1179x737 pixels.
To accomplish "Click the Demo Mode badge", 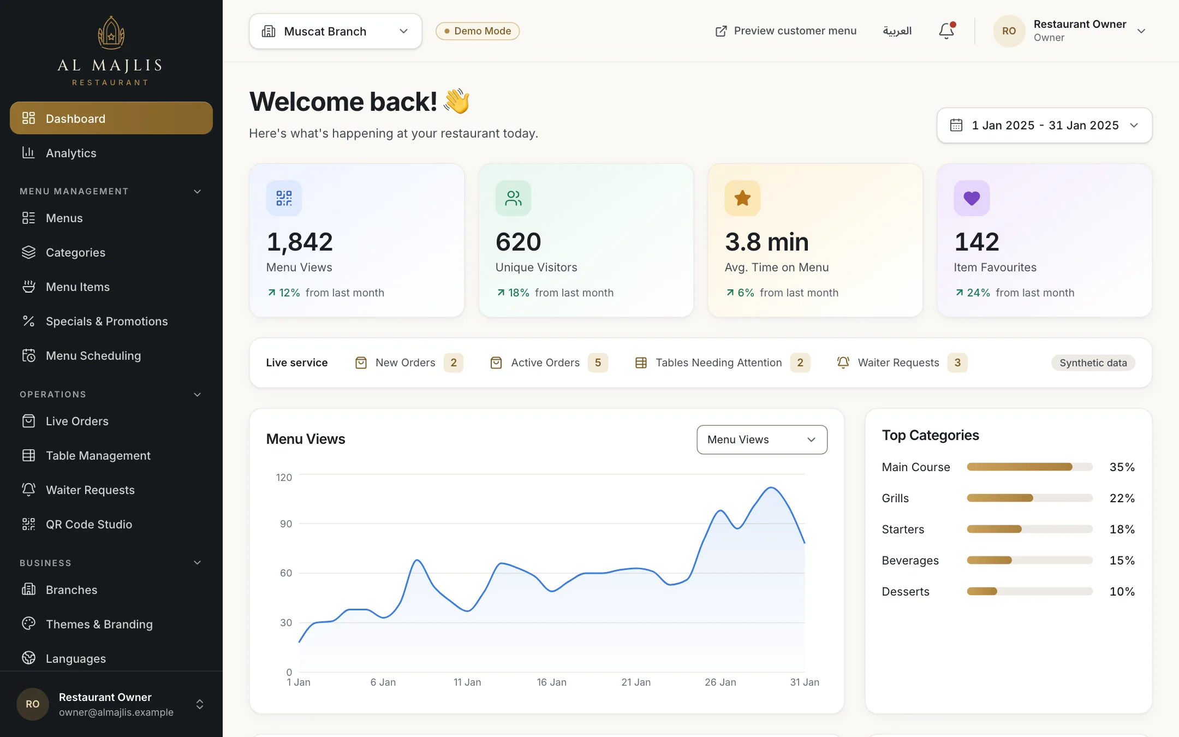I will coord(478,31).
